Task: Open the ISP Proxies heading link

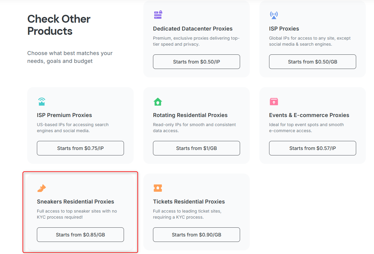Action: 284,29
